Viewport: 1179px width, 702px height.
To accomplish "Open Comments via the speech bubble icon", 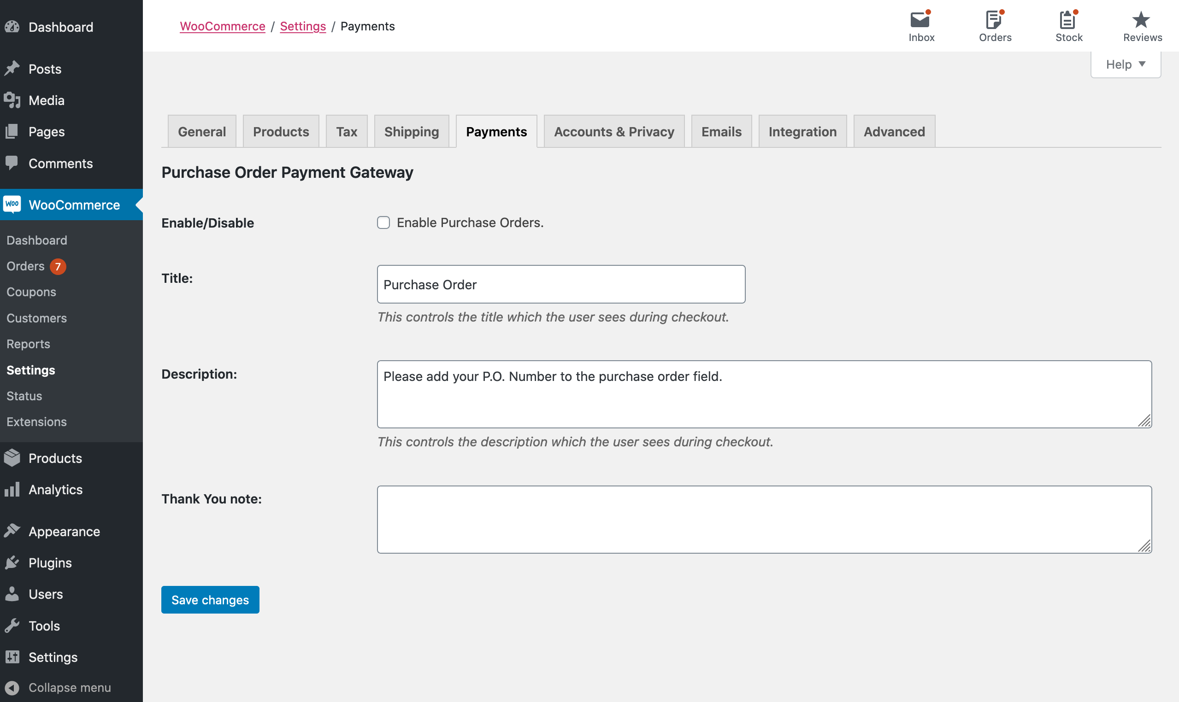I will pos(12,163).
